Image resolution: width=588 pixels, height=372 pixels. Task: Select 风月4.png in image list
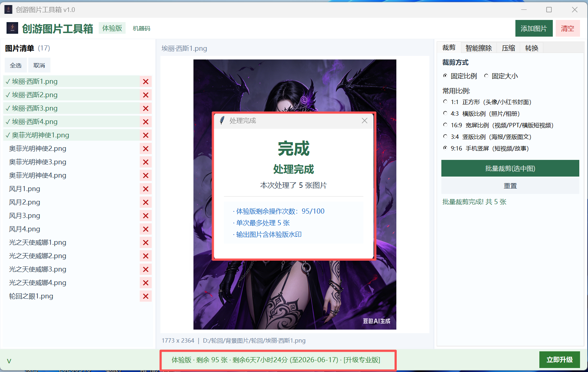pyautogui.click(x=72, y=229)
